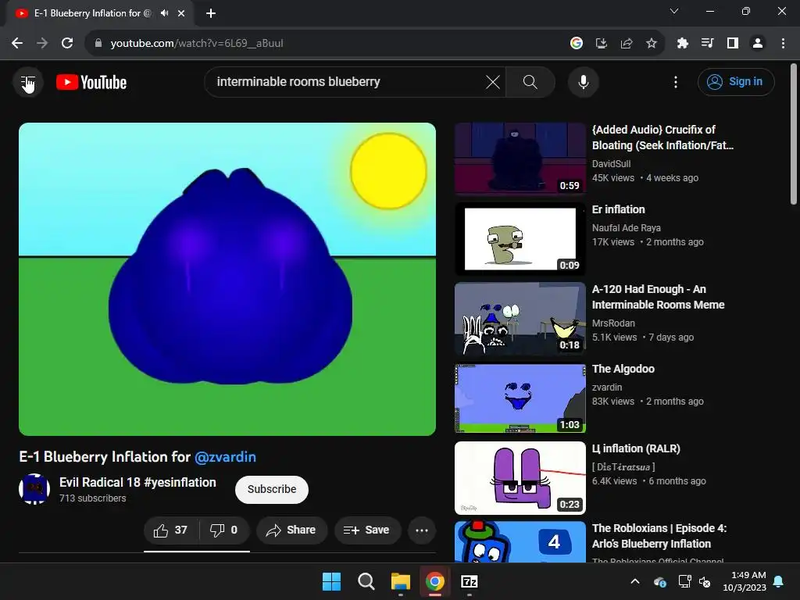Open the Chrome media controls icon

pyautogui.click(x=707, y=44)
